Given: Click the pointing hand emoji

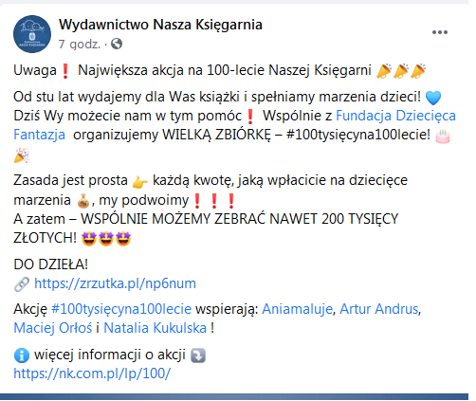Looking at the screenshot, I should point(139,182).
